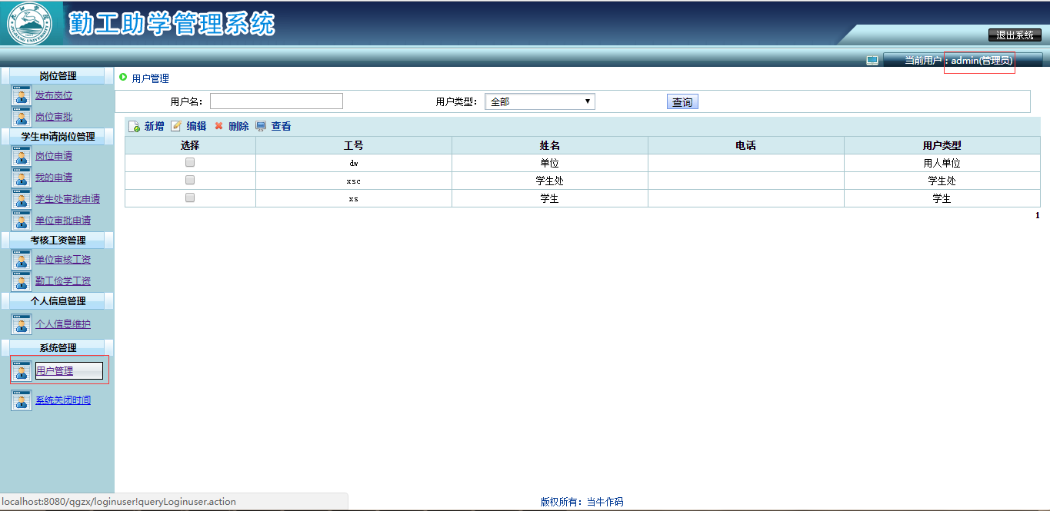Viewport: 1050px width, 511px height.
Task: Click the 用户类型 column header
Action: point(942,145)
